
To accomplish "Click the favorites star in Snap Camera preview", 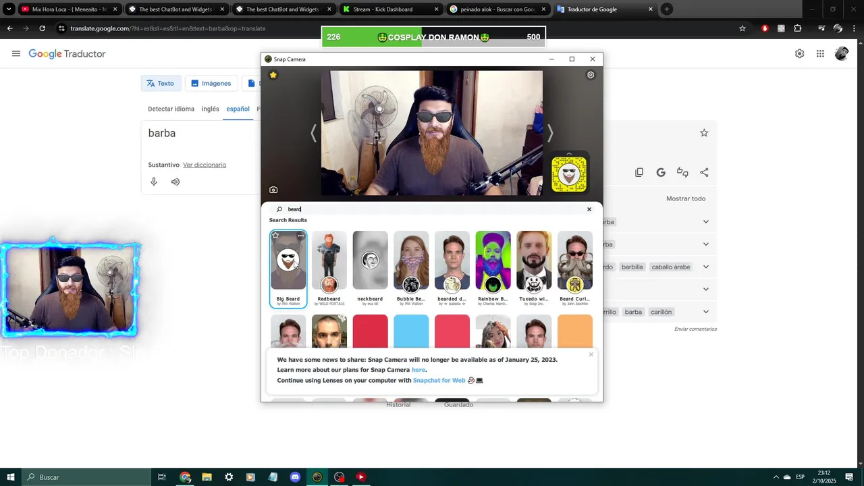I will coord(273,75).
